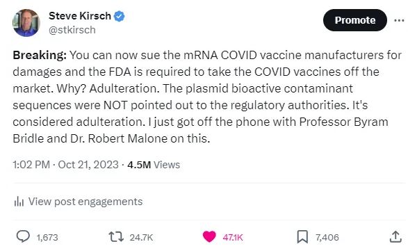408x251 pixels.
Task: Click the 1:02 PM Oct 21, 2023 timestamp
Action: click(65, 165)
